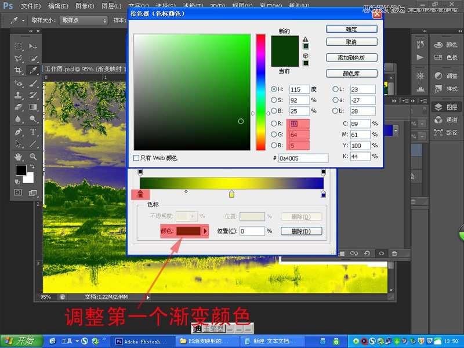The image size is (464, 348).
Task: Click the 添加到色板 button
Action: point(351,57)
